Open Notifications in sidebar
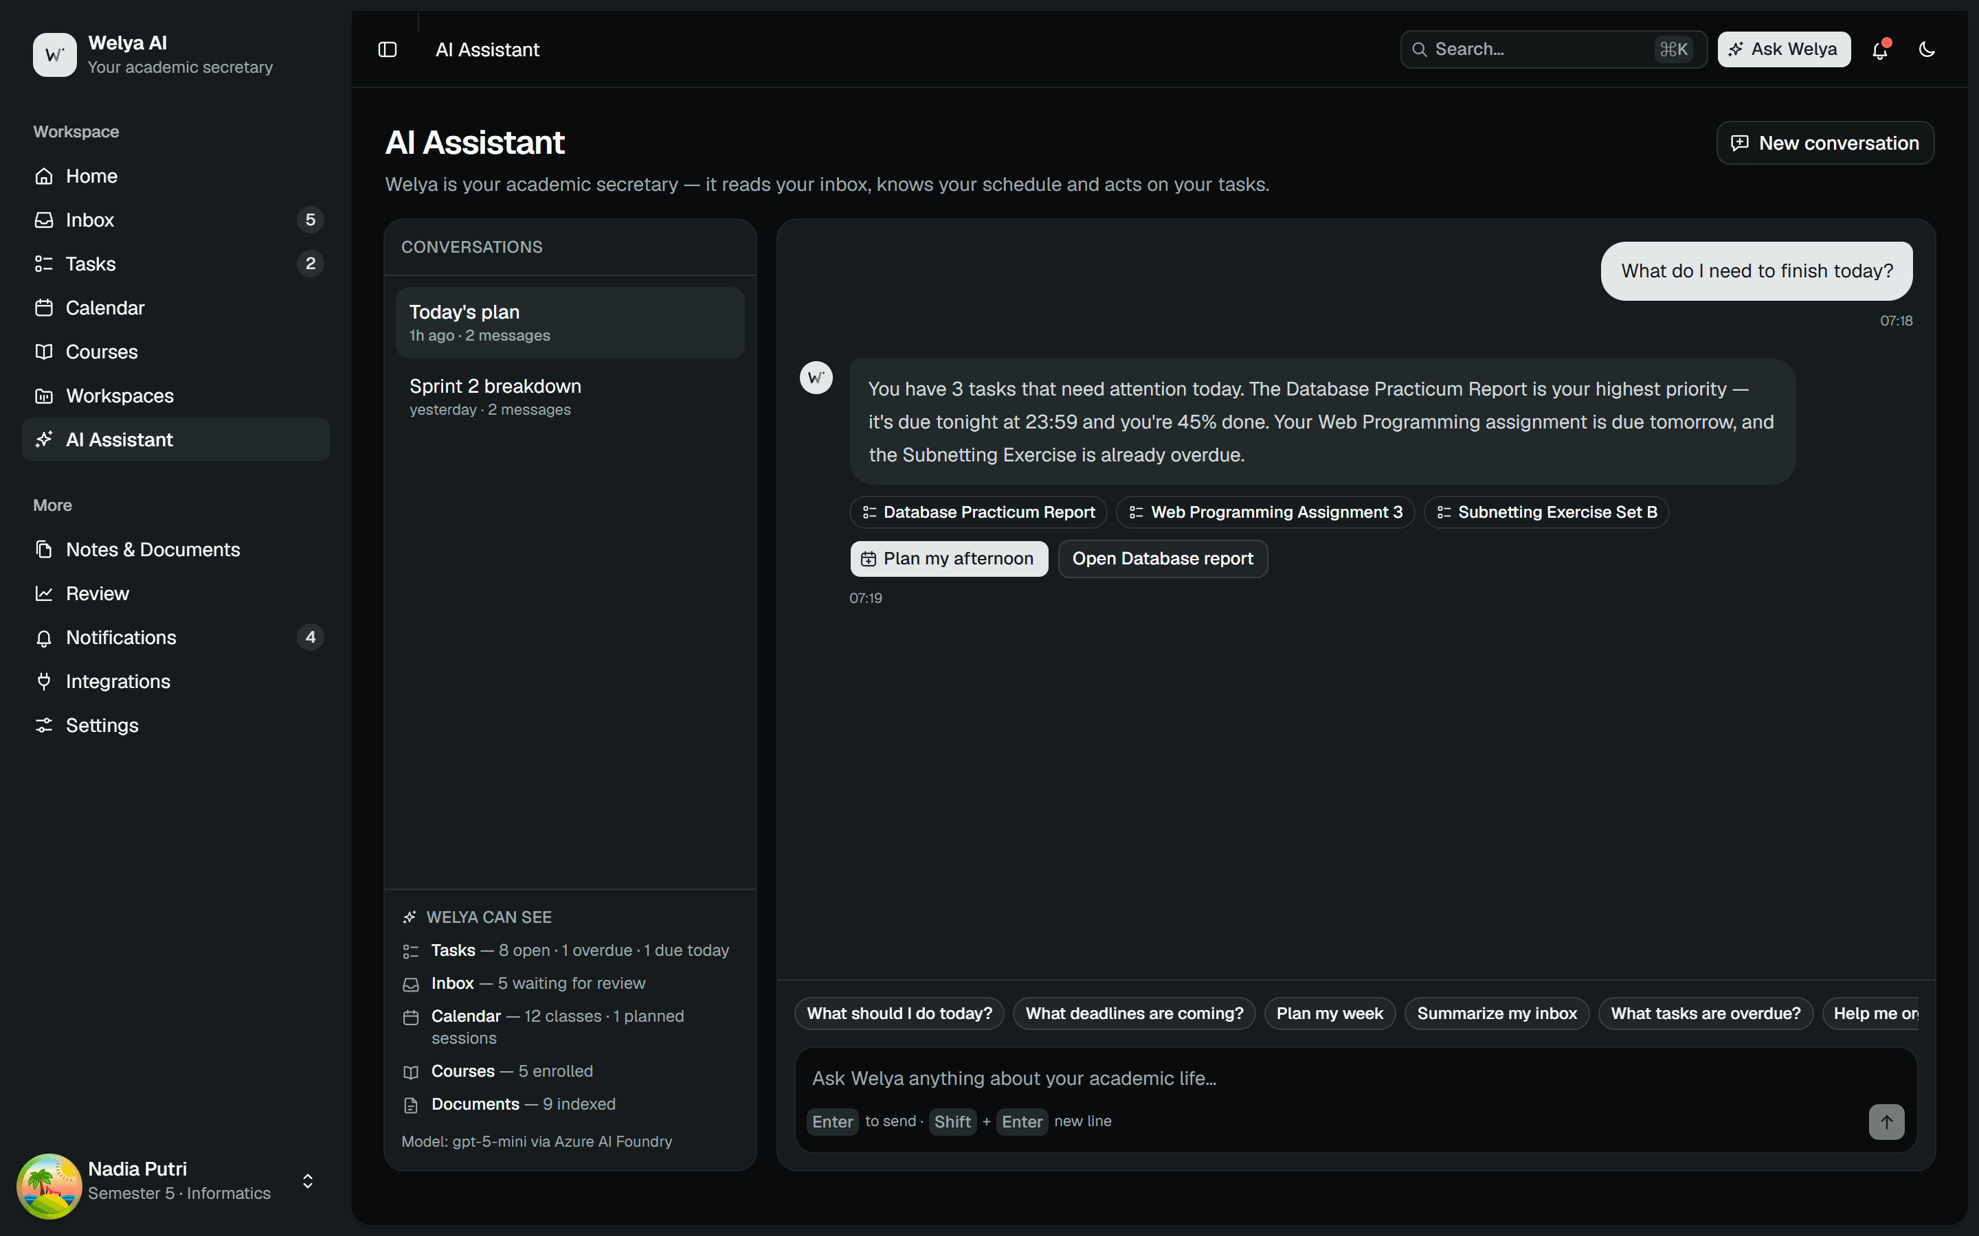The height and width of the screenshot is (1236, 1979). pos(176,638)
